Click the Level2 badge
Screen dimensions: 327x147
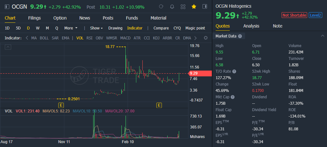[315, 15]
